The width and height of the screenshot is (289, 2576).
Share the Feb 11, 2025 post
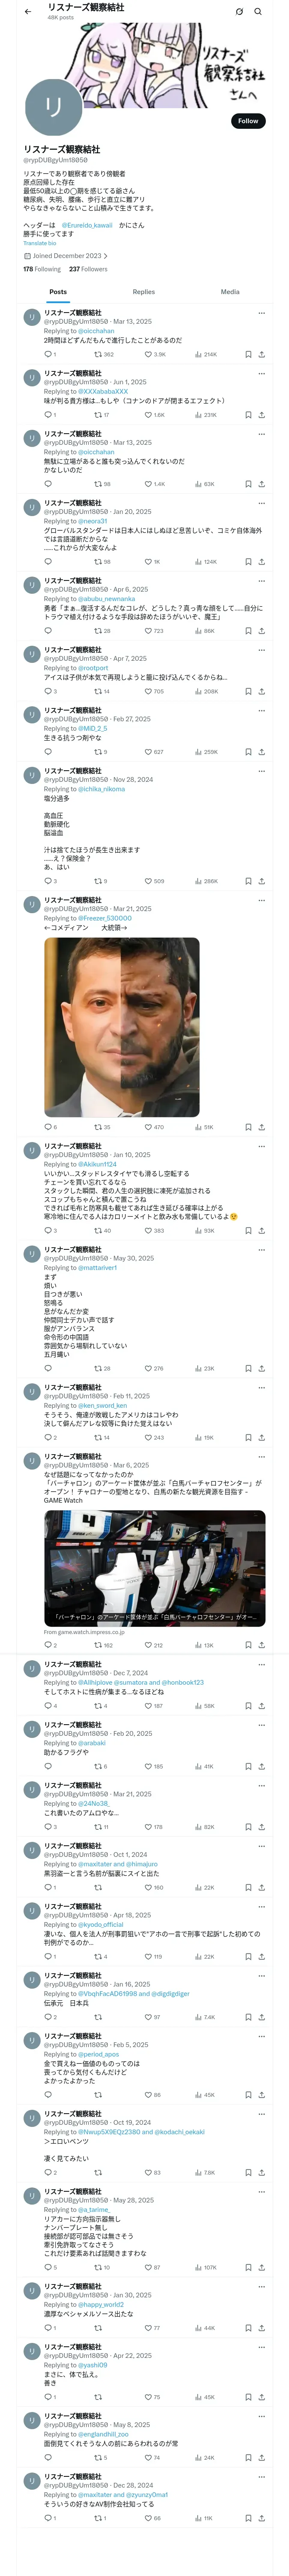(x=261, y=1437)
